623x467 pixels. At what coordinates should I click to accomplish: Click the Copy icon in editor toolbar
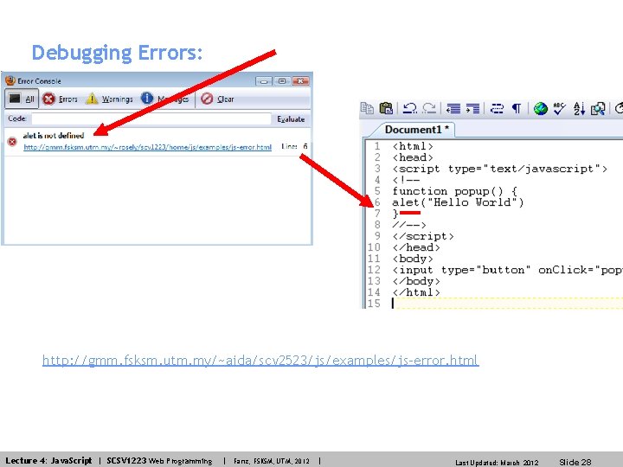point(367,108)
